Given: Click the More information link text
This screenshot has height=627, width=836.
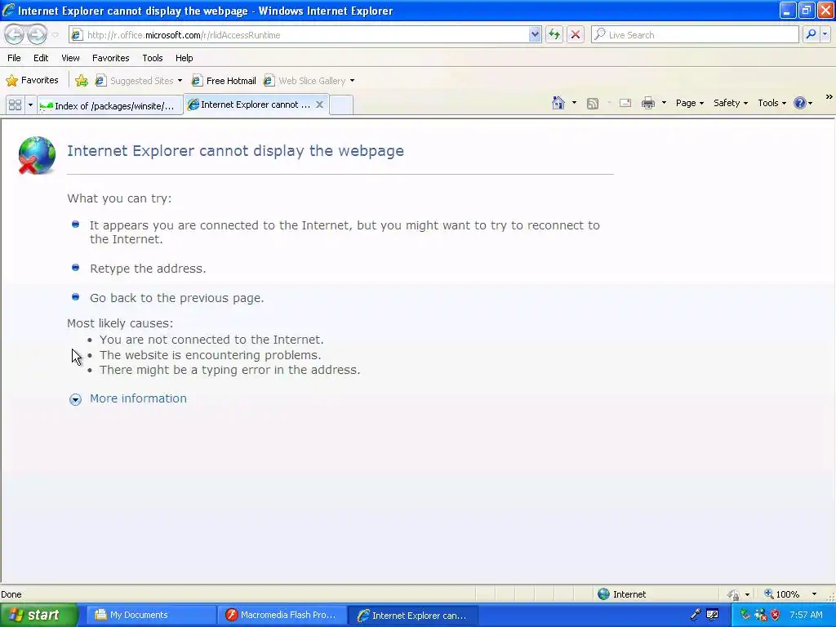Looking at the screenshot, I should tap(138, 398).
